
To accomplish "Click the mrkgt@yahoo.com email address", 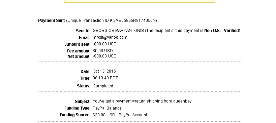I will point(110,37).
